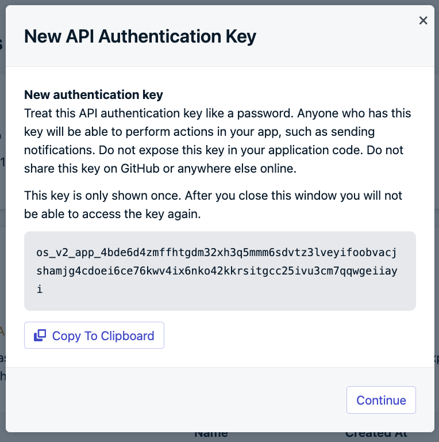Screen dimensions: 439x442
Task: Copy the key using Copy To Clipboard
Action: click(x=94, y=335)
